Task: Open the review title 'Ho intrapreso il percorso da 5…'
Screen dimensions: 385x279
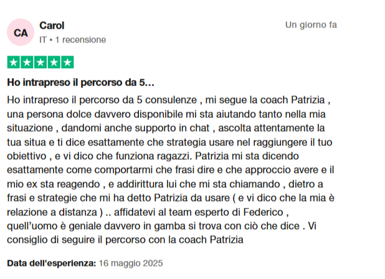Action: (80, 82)
